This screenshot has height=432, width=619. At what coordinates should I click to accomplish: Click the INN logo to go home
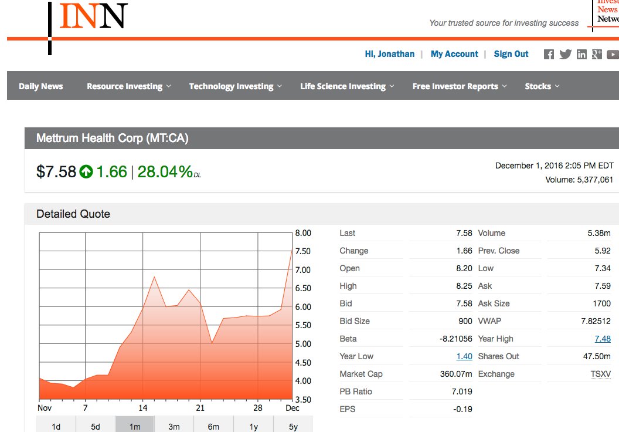93,16
